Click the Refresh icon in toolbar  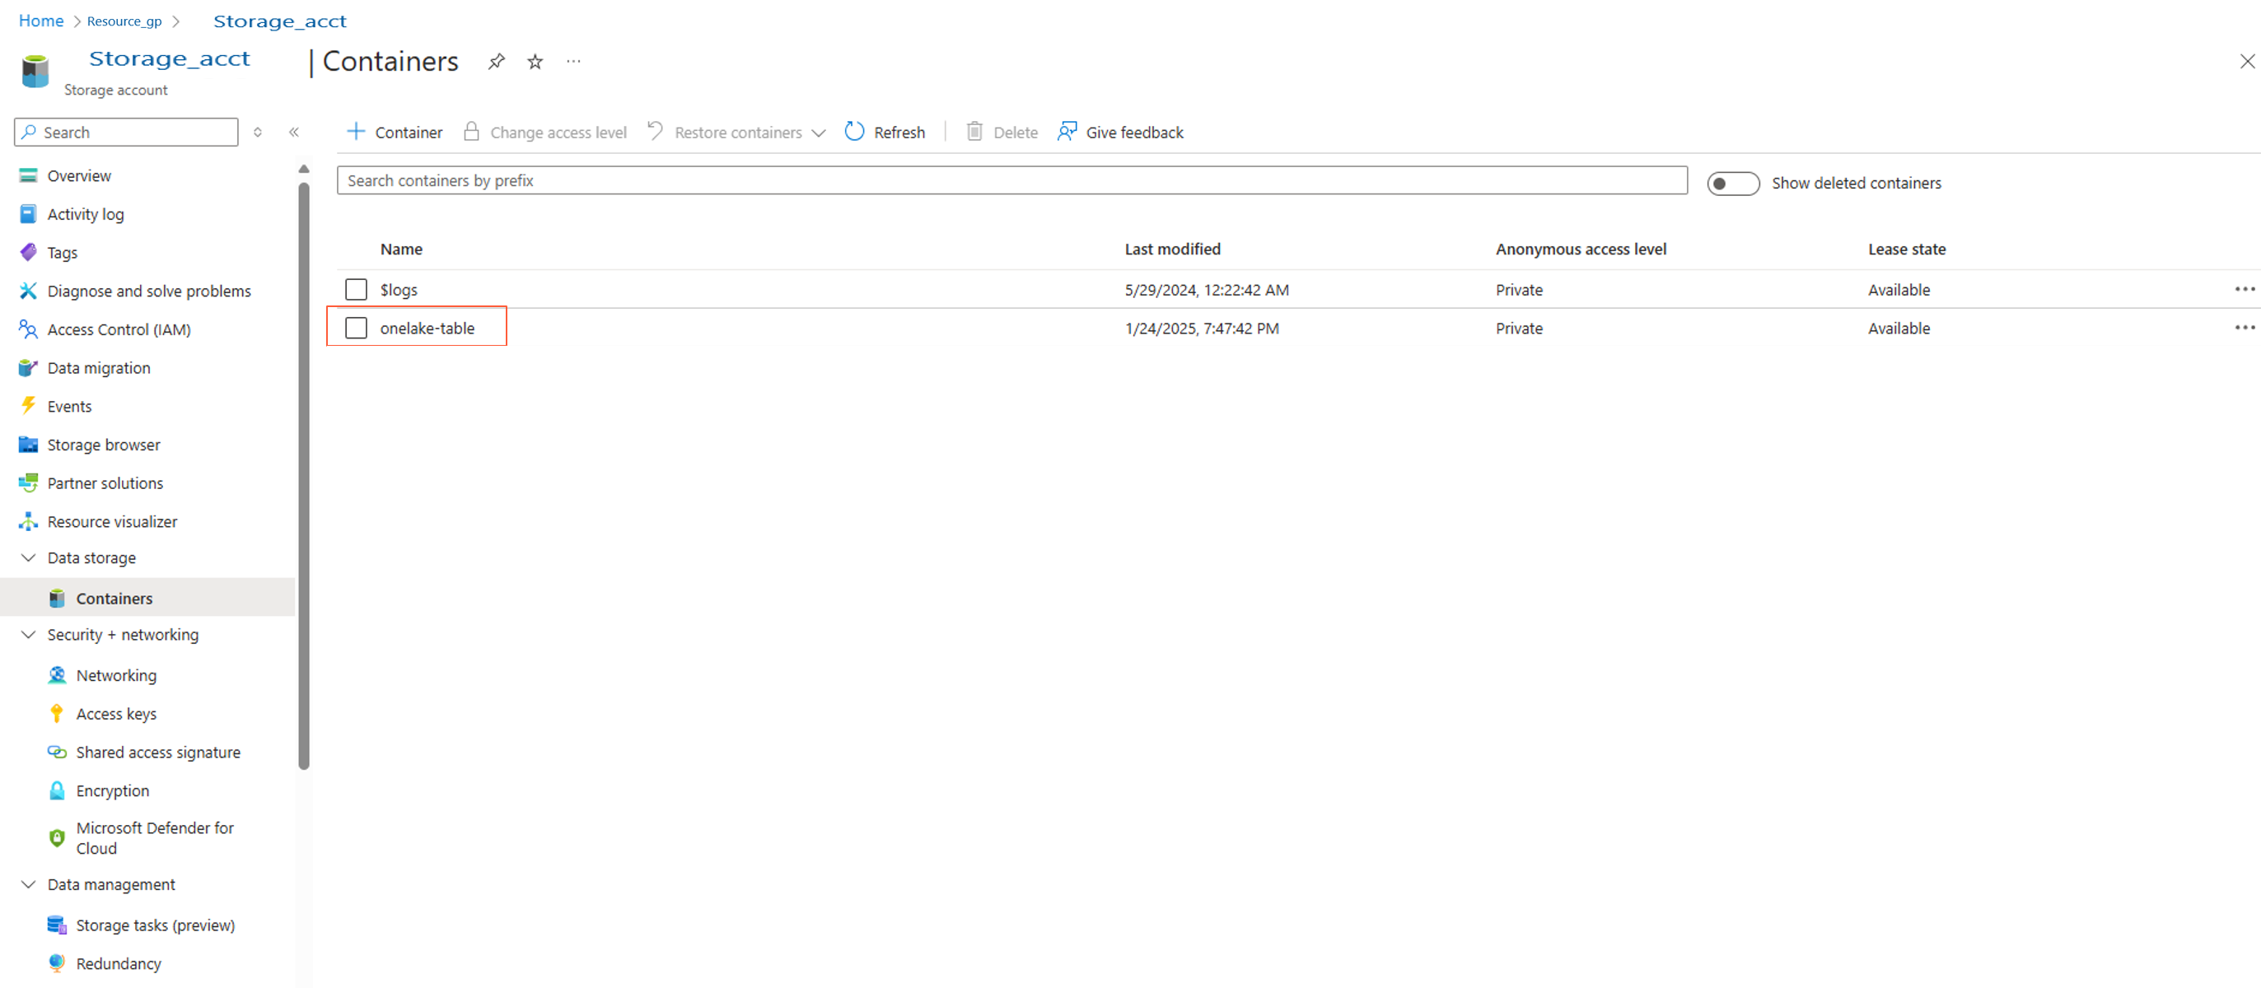click(x=854, y=132)
